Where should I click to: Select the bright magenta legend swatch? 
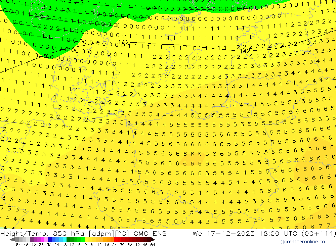pyautogui.click(x=42, y=239)
